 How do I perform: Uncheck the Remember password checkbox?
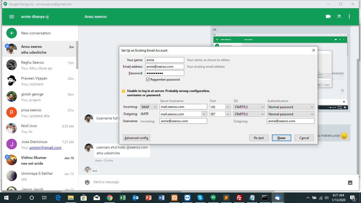(x=148, y=80)
